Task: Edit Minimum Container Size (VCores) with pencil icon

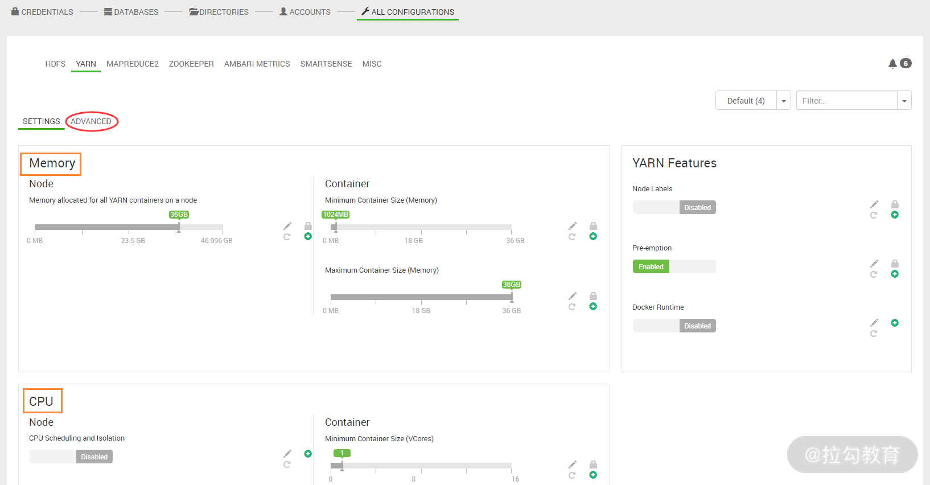Action: click(x=573, y=465)
